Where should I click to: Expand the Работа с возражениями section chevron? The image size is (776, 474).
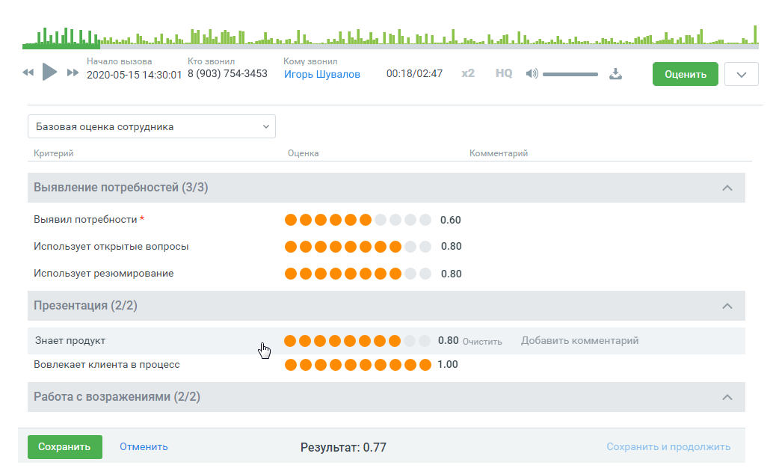(x=727, y=397)
